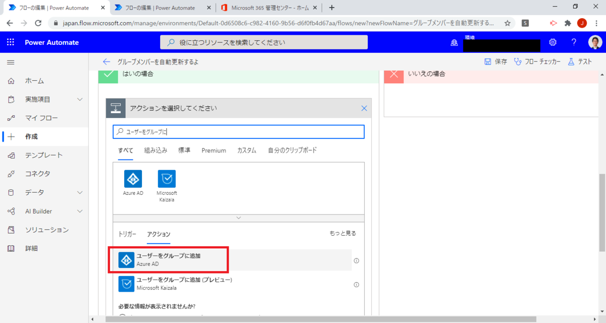Bookmark this page with star icon
606x323 pixels.
[x=507, y=23]
